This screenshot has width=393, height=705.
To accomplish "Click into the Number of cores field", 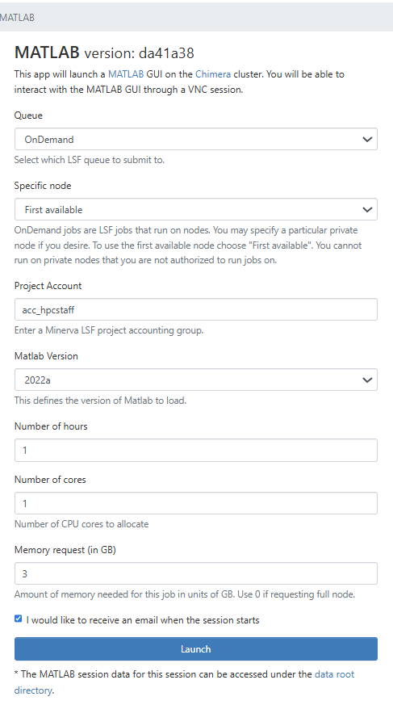I will tap(196, 503).
